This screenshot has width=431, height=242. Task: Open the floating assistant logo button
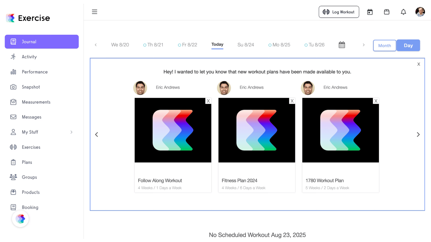[21, 219]
